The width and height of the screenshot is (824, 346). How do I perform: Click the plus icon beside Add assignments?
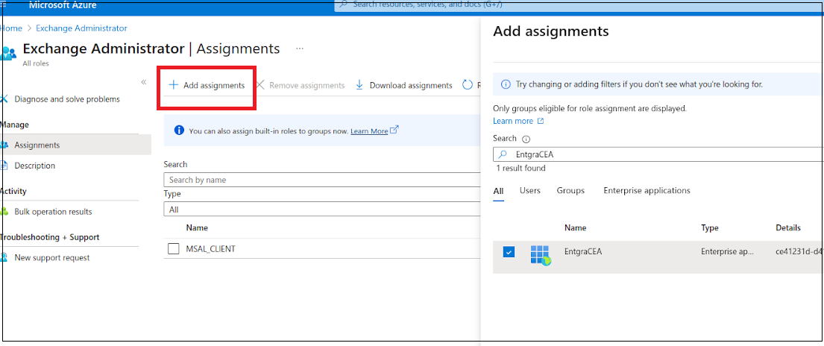(173, 85)
